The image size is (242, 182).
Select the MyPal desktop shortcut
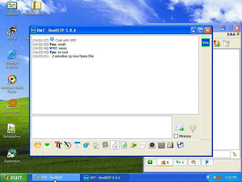[x=12, y=33]
